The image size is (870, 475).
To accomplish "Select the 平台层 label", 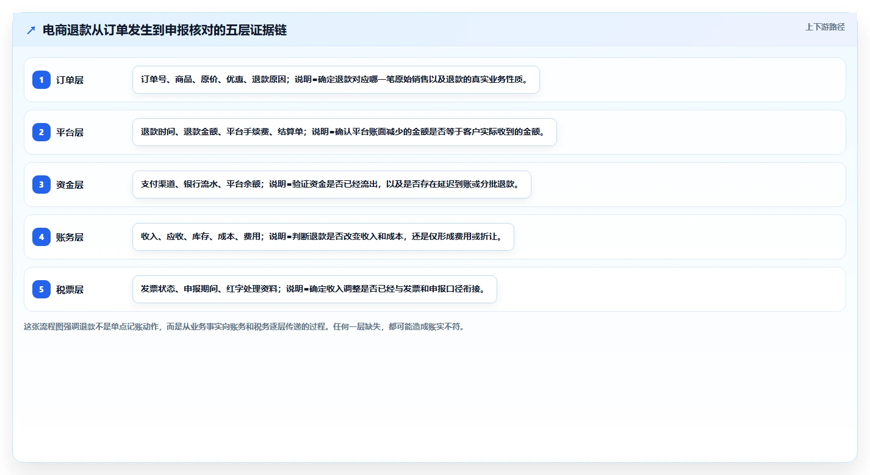I will click(70, 132).
